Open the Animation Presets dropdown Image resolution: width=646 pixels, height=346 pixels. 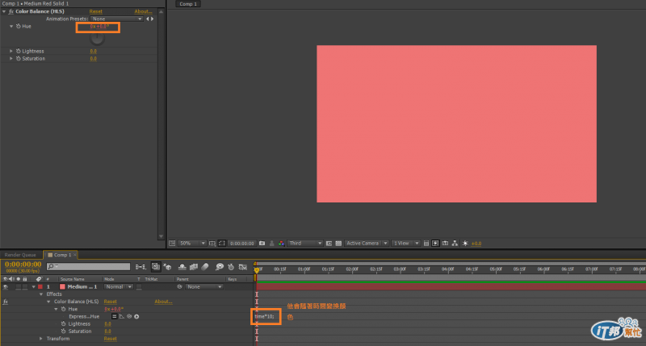pyautogui.click(x=116, y=19)
